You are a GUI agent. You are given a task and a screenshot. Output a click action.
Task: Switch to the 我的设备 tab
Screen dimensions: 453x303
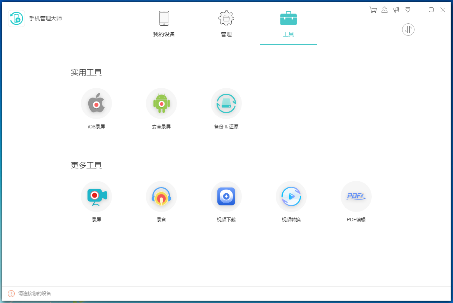click(x=164, y=24)
